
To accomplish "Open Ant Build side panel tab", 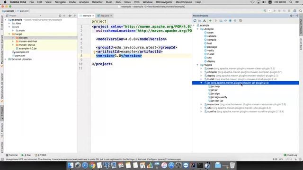I will point(301,44).
